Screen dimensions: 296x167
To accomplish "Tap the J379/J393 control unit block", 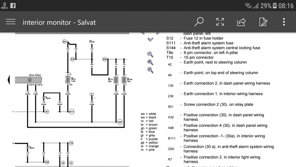I will pyautogui.click(x=30, y=79).
